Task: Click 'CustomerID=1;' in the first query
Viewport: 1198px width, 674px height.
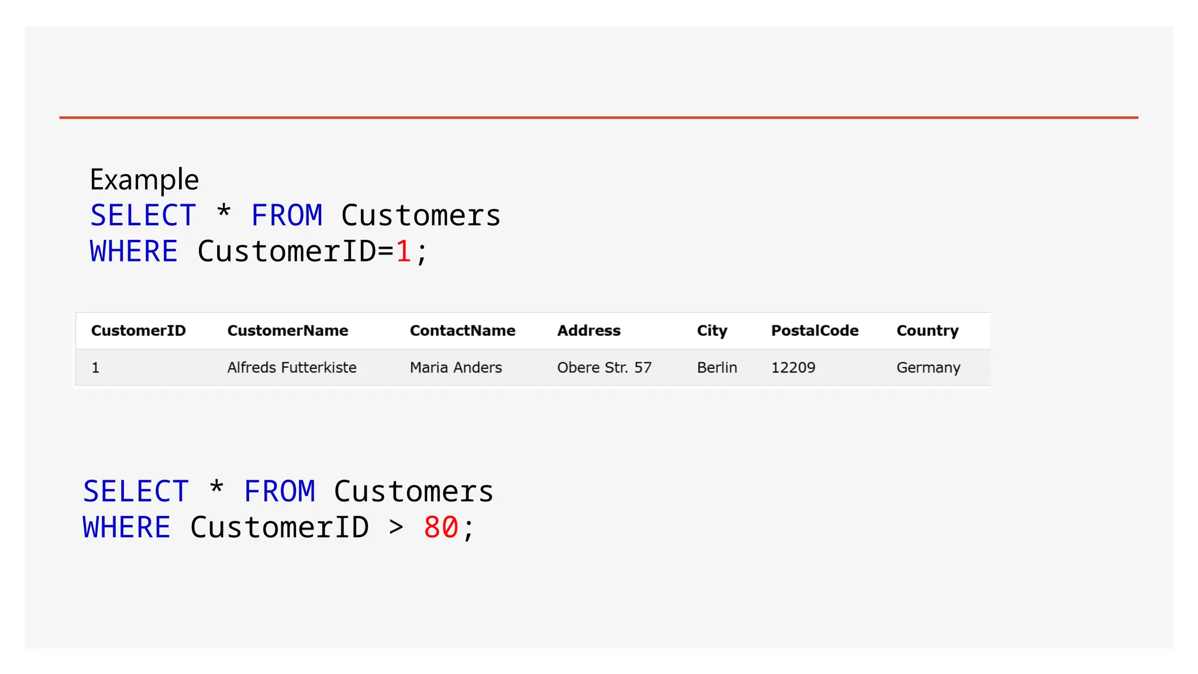Action: tap(313, 252)
